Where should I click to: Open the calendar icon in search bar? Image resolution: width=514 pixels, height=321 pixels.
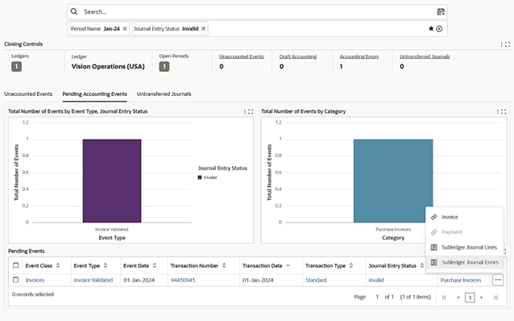tap(441, 12)
